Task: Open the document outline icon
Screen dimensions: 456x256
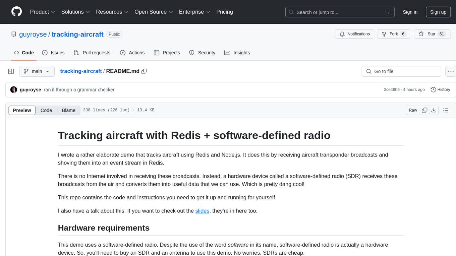Action: pos(446,110)
